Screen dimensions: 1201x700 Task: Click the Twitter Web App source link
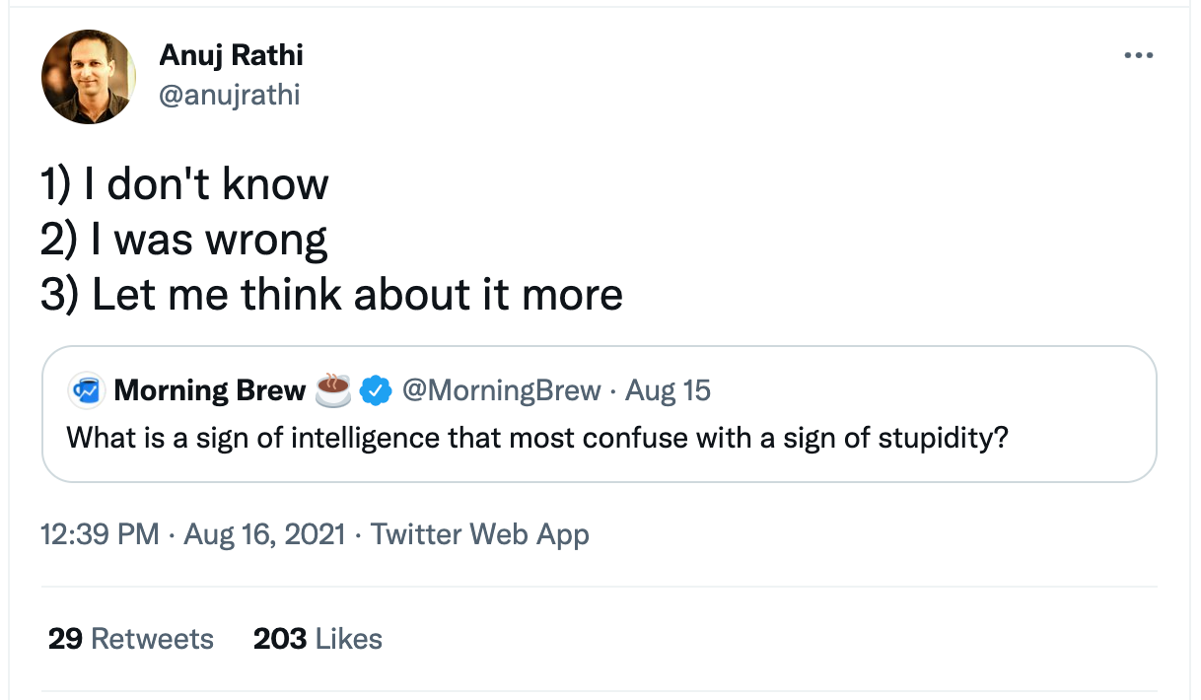[479, 534]
